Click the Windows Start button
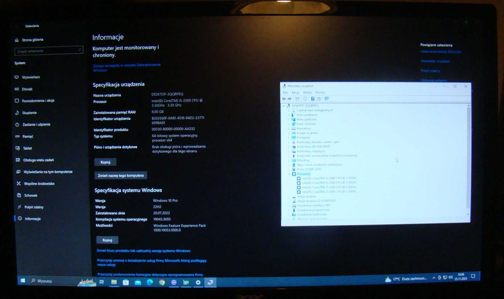504x299 pixels. [x=23, y=281]
